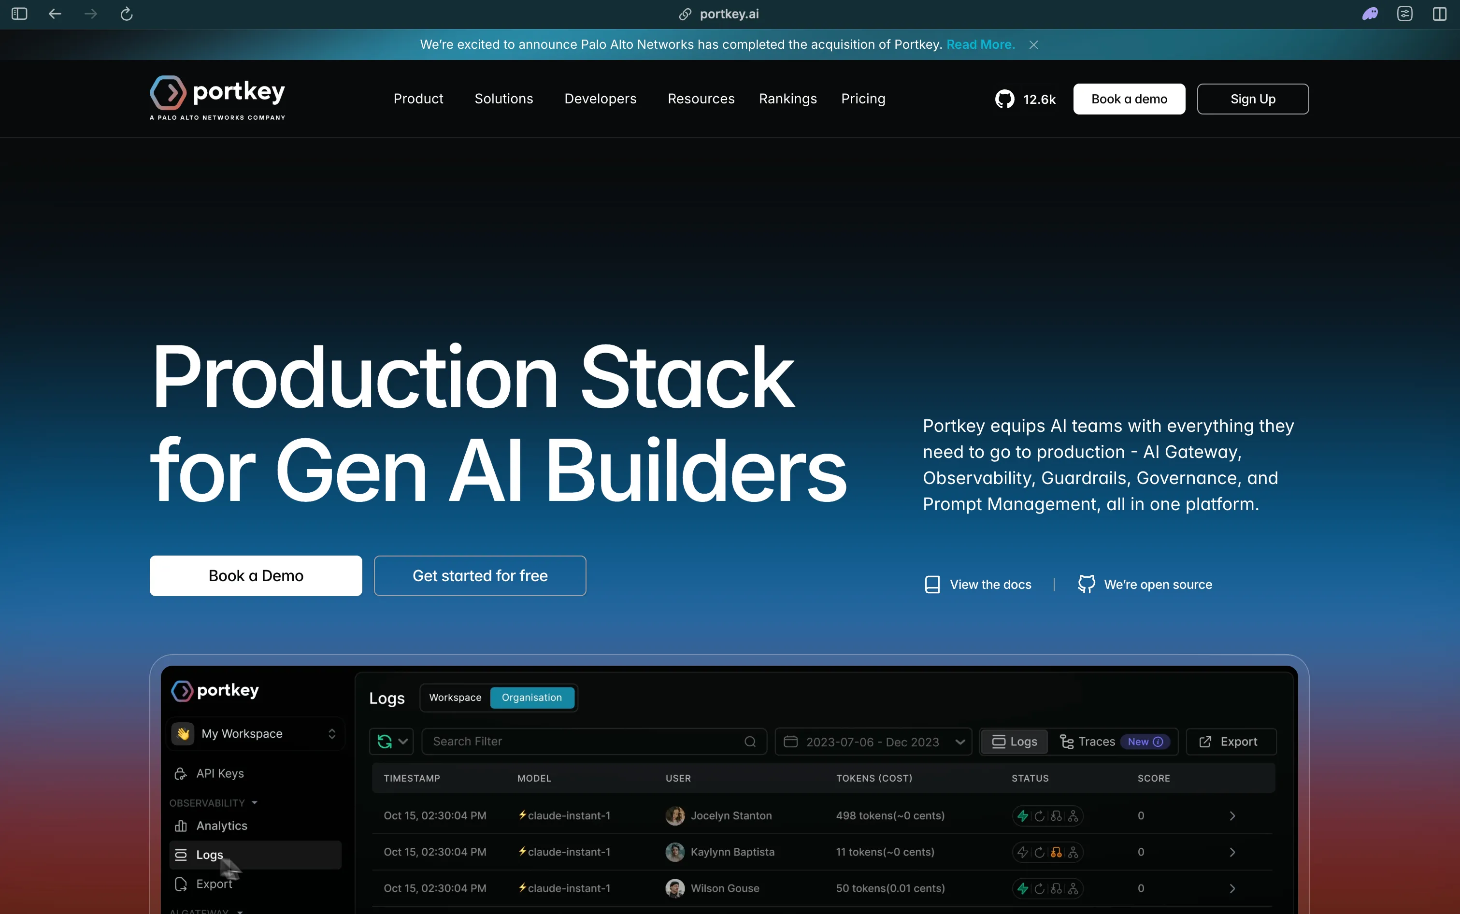Viewport: 1460px width, 914px height.
Task: Click the Sign Up button
Action: 1253,99
